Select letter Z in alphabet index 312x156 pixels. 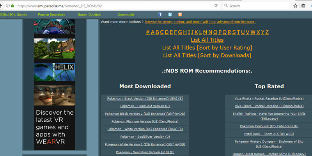pos(267,32)
